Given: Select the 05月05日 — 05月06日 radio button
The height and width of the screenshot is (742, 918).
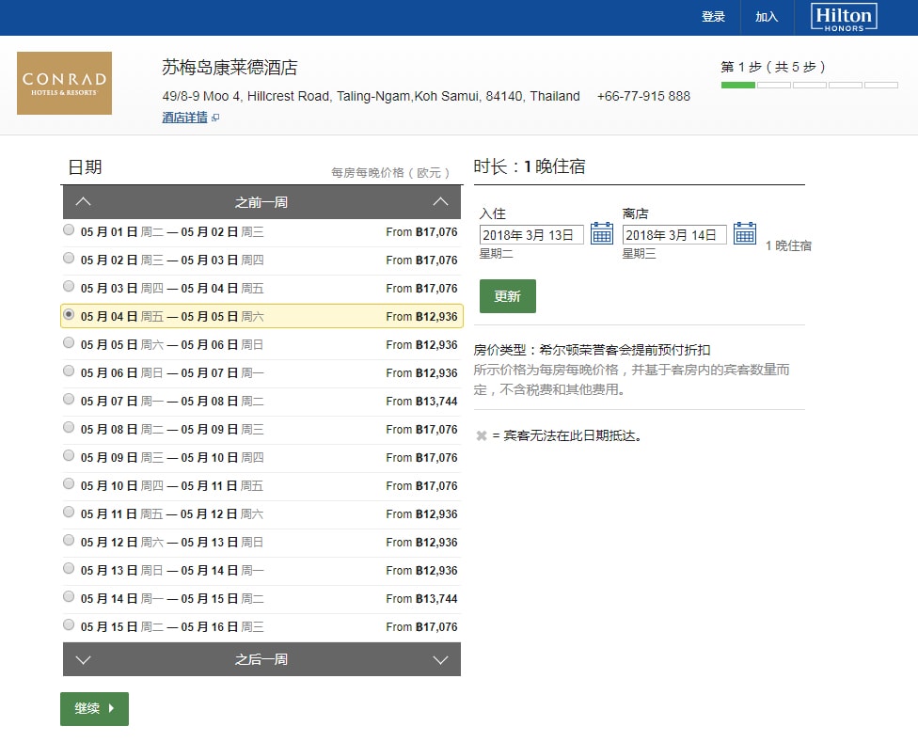Looking at the screenshot, I should pos(69,343).
